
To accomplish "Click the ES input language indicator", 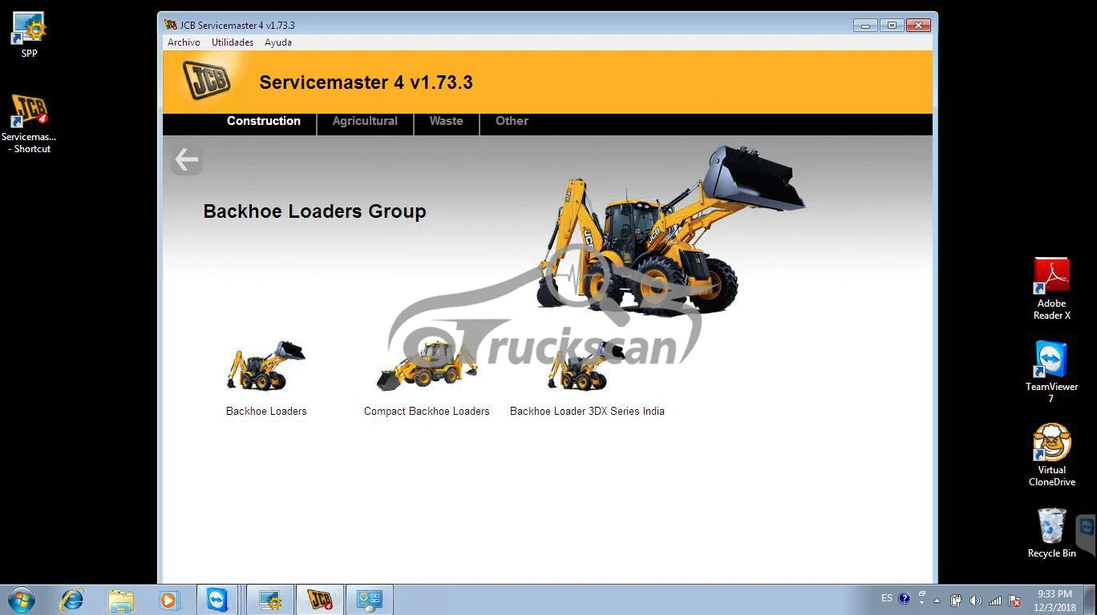I will tap(887, 598).
